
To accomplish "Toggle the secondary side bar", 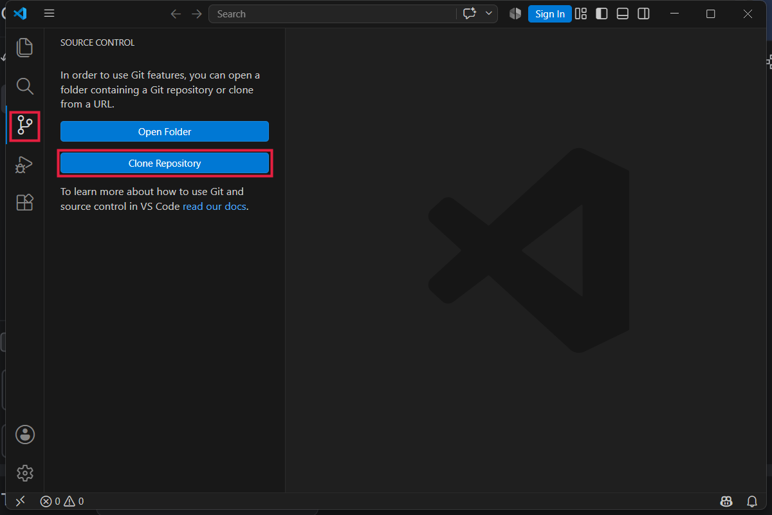I will click(x=643, y=14).
